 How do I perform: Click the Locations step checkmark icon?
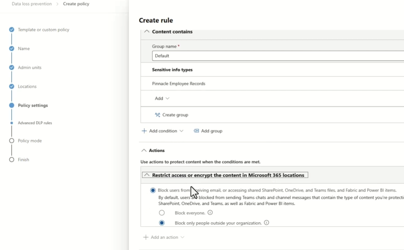point(12,86)
